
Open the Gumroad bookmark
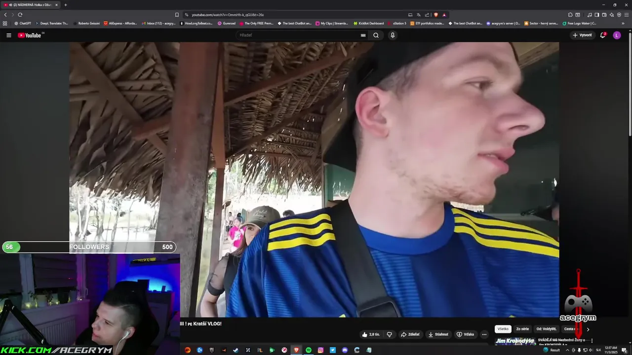tap(227, 23)
